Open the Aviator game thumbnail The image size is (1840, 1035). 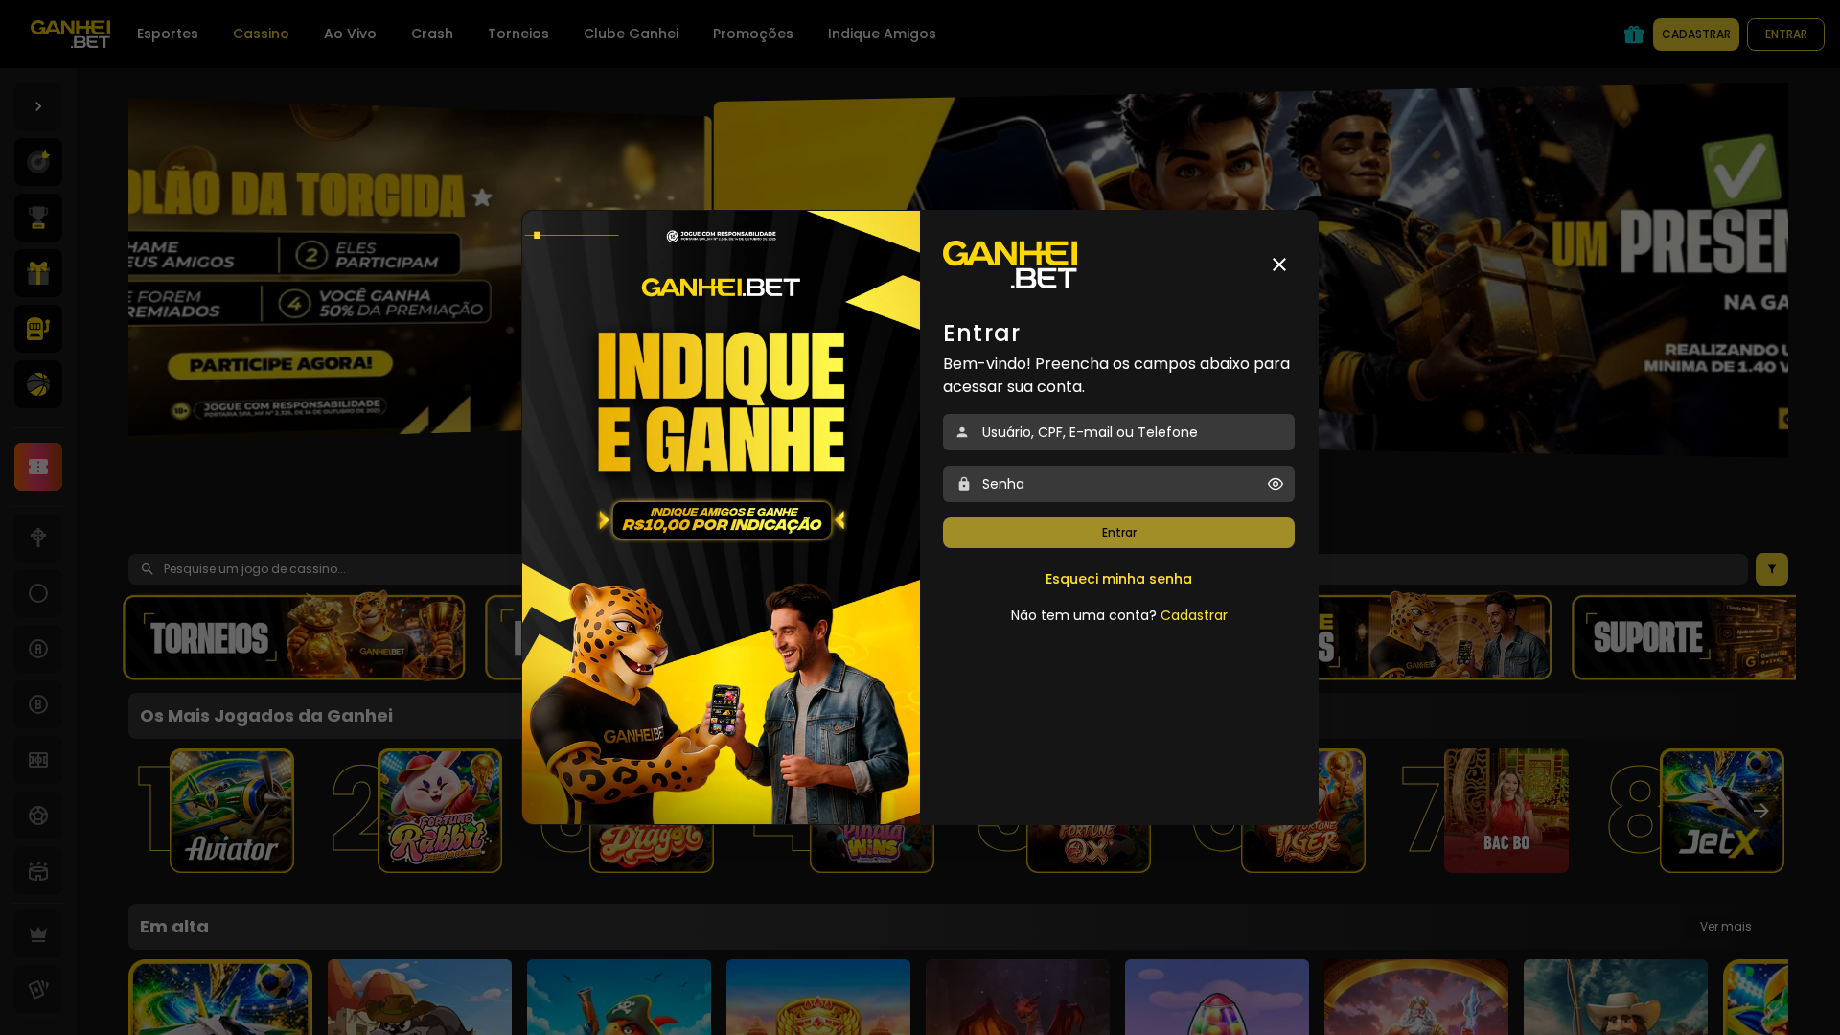point(232,811)
